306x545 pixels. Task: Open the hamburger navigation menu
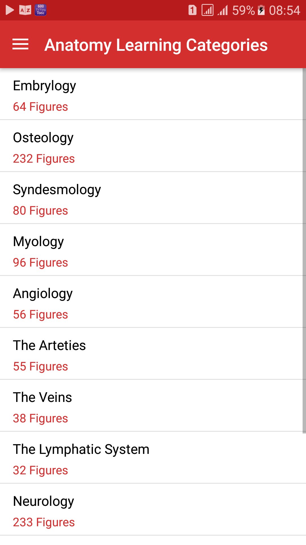(x=20, y=44)
